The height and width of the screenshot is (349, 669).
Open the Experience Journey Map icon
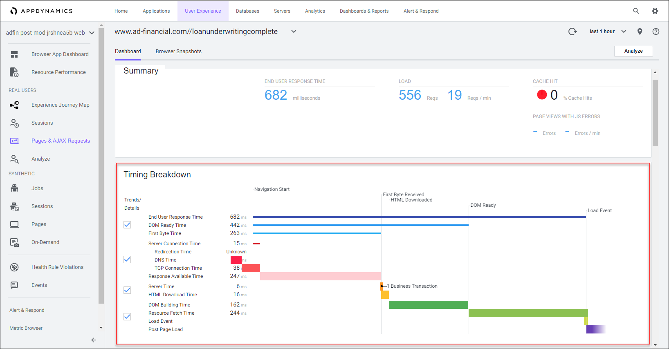coord(14,105)
